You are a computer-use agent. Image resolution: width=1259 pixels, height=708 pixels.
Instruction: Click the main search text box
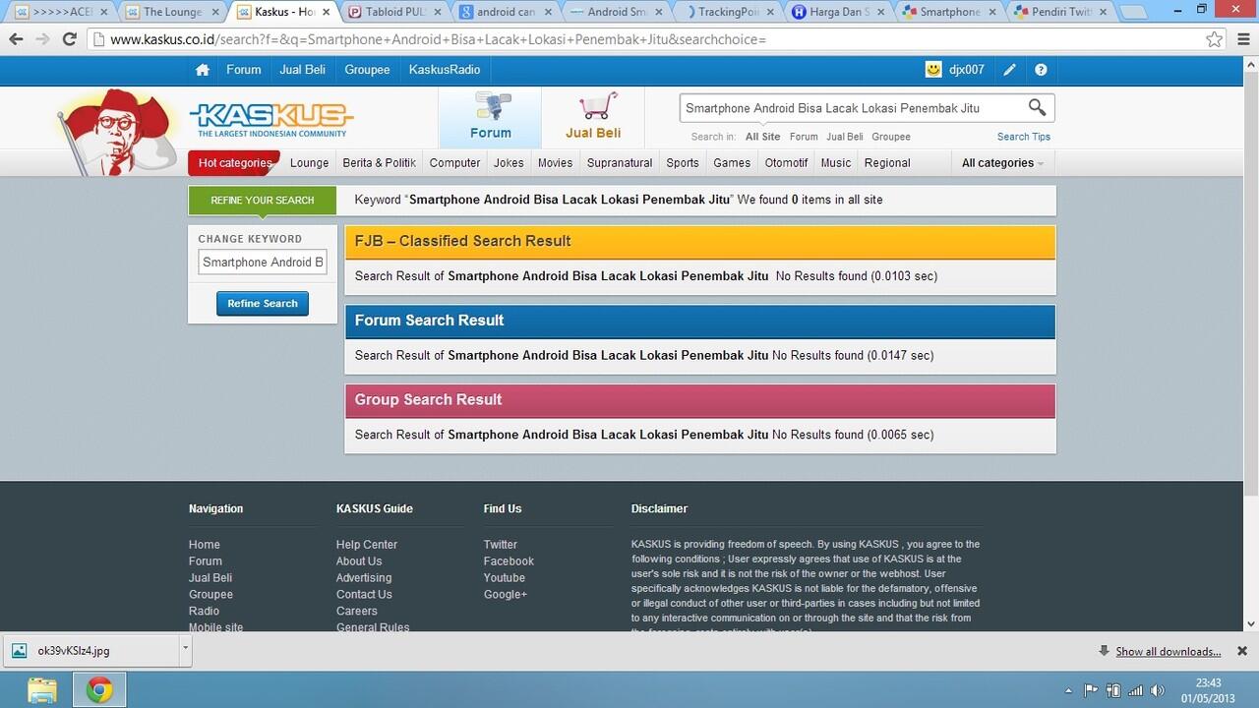point(851,108)
